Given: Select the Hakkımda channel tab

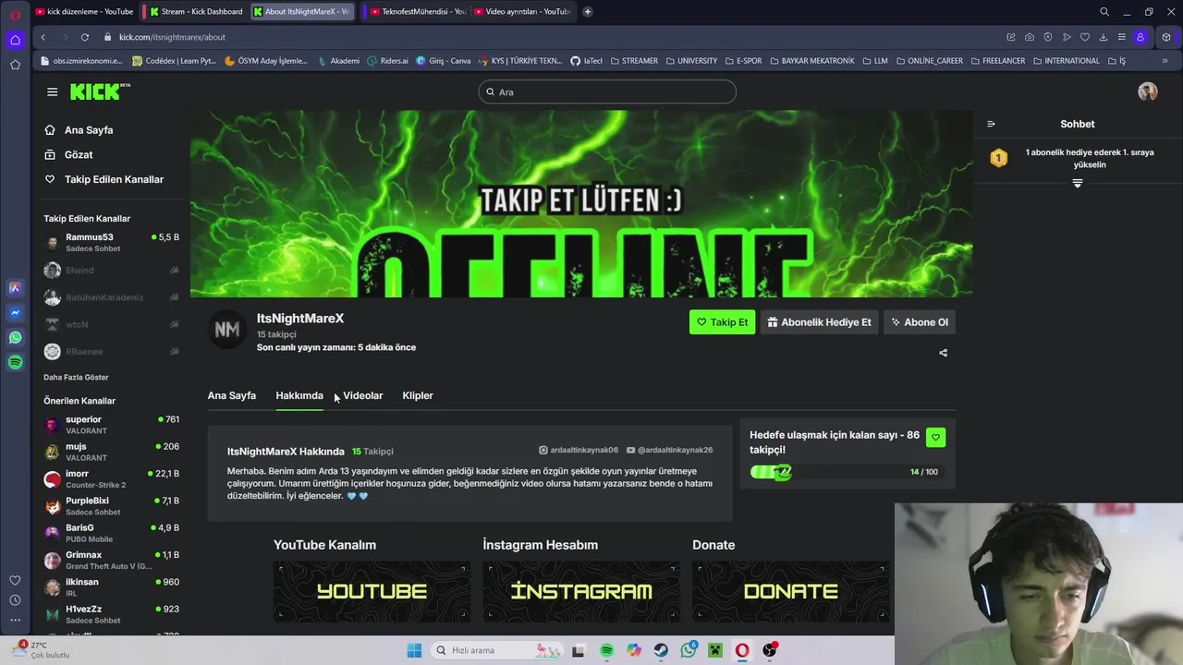Looking at the screenshot, I should (x=299, y=395).
